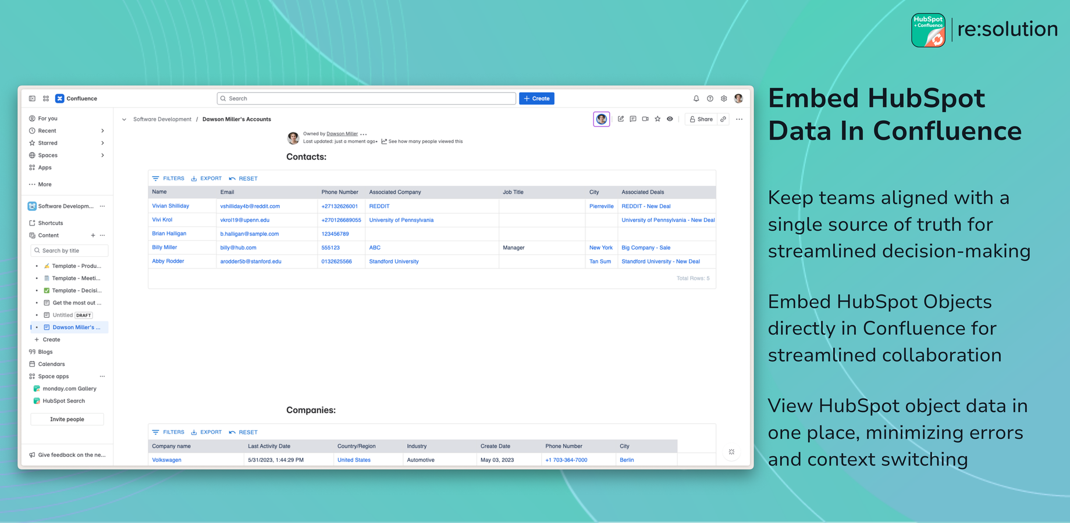Expand the Starred chevron
Screen dimensions: 1070x523
point(102,143)
